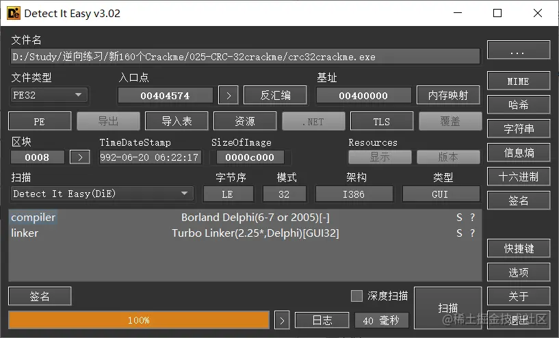Open the 资源 resources button
This screenshot has height=338, width=559.
[245, 122]
